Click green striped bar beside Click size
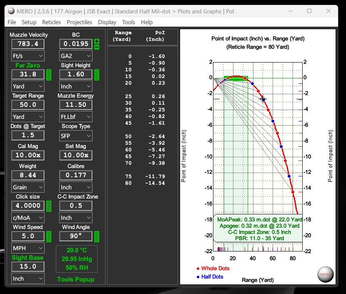The height and width of the screenshot is (294, 346). point(49,206)
